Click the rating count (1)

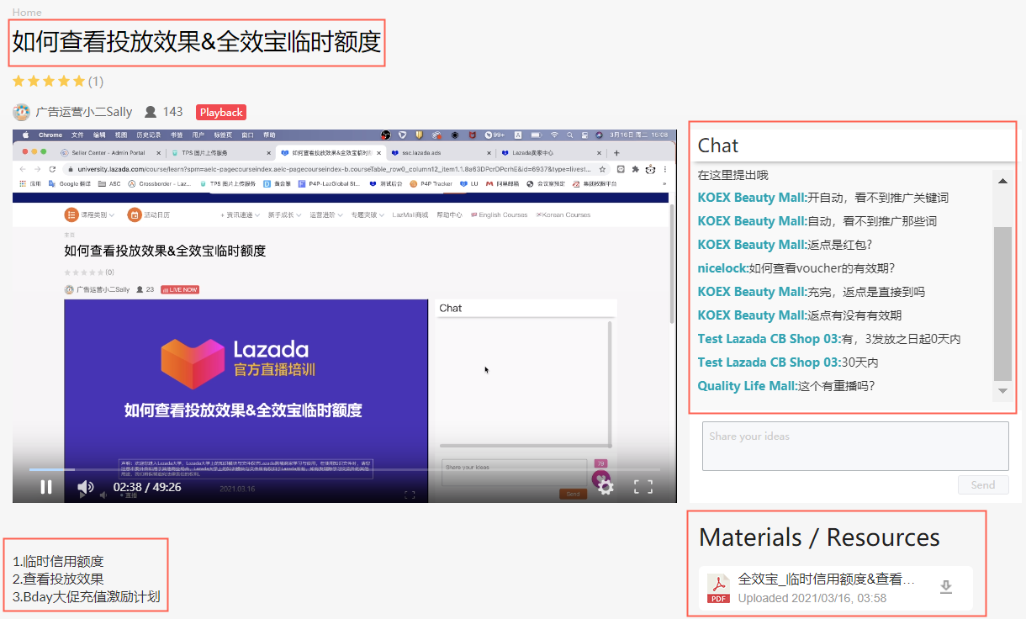[x=96, y=82]
